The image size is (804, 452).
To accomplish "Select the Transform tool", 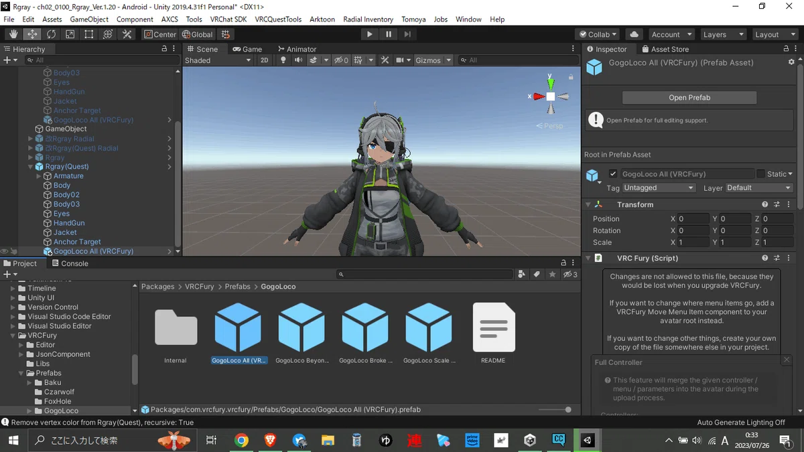I will tap(107, 34).
